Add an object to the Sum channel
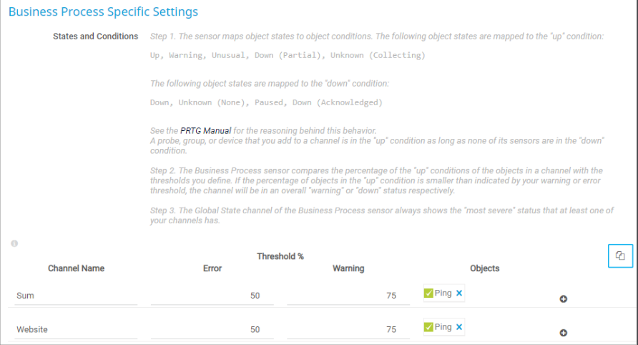 click(563, 298)
